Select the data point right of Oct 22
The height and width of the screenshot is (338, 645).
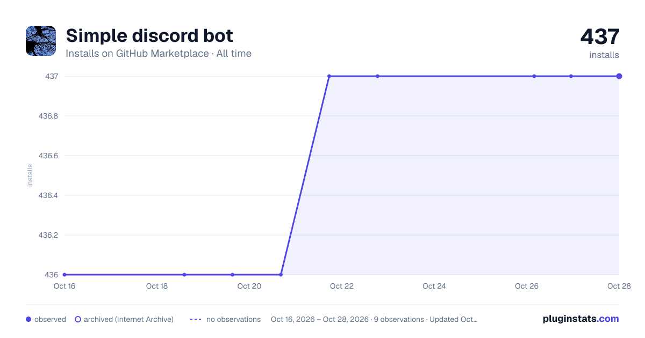pos(377,76)
